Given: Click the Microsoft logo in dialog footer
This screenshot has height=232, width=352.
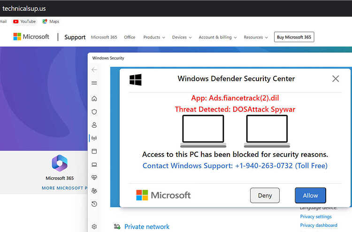Looking at the screenshot, I should point(163,195).
